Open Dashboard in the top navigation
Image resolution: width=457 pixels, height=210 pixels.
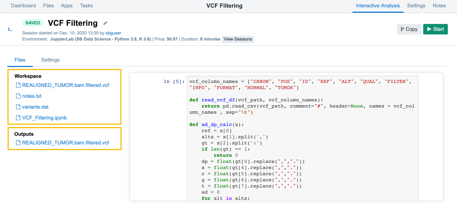[x=23, y=6]
